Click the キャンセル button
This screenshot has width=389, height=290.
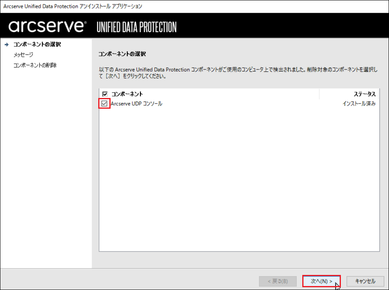(x=365, y=281)
